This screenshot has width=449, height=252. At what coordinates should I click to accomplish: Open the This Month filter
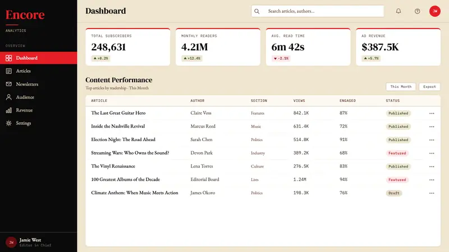click(401, 87)
